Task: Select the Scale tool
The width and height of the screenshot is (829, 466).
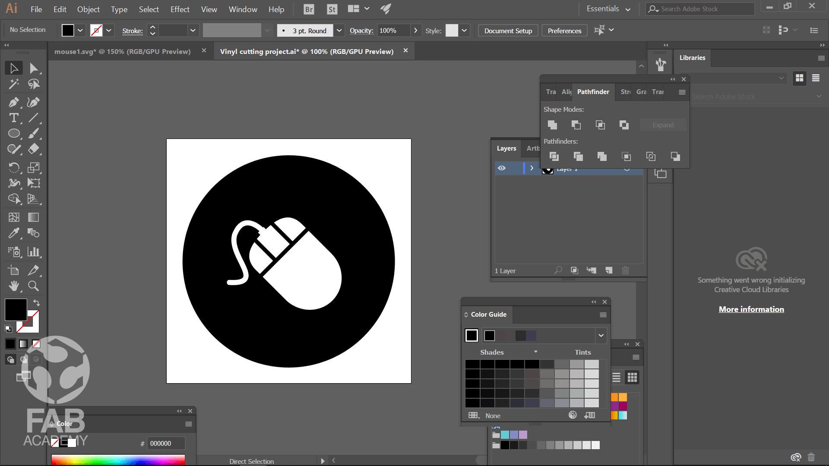Action: (x=34, y=167)
